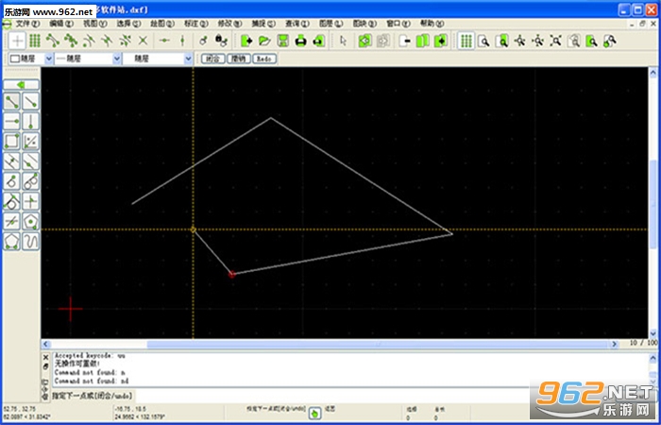The height and width of the screenshot is (425, 661).
Task: Click the undo green arrow icon
Action: click(x=365, y=41)
